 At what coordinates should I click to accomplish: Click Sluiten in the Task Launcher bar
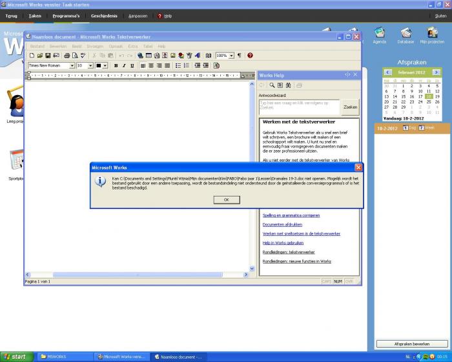[441, 16]
